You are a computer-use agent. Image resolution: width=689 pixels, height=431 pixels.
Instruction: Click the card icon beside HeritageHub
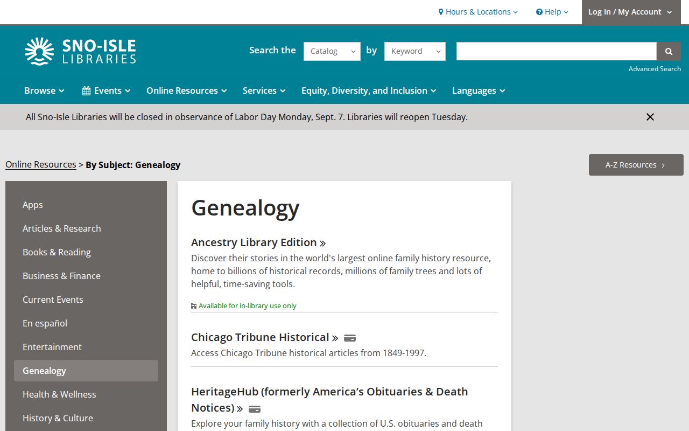[x=255, y=409]
